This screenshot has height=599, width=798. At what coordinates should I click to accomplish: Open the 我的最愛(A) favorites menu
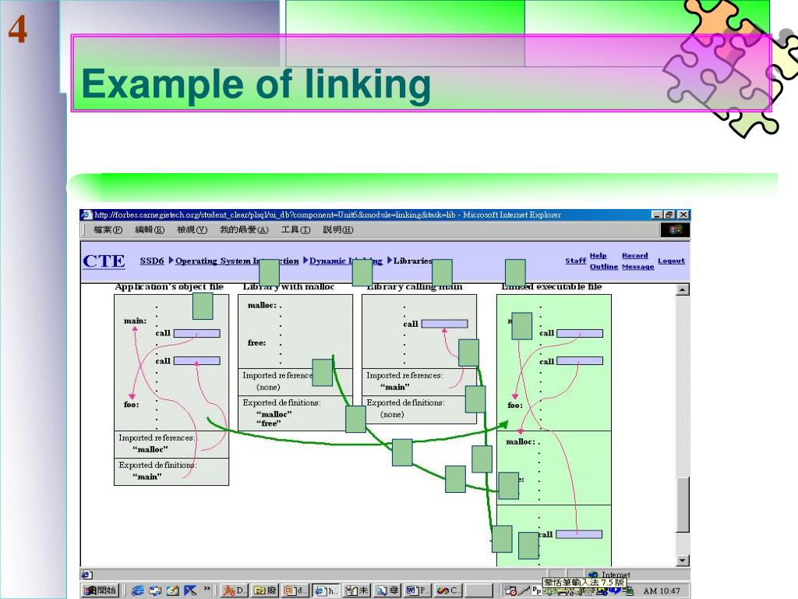[244, 230]
